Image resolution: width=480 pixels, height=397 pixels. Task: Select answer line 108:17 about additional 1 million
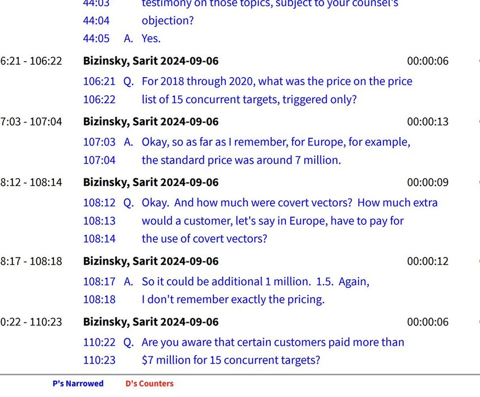pyautogui.click(x=226, y=282)
